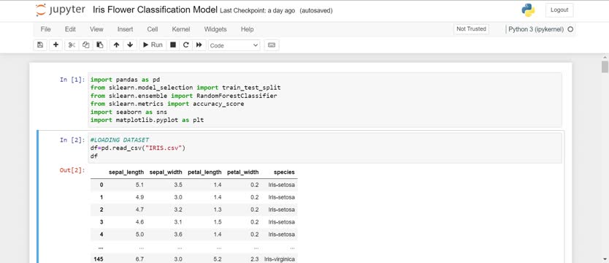Expand the Widgets menu
Viewport: 609px width, 263px height.
coord(215,29)
